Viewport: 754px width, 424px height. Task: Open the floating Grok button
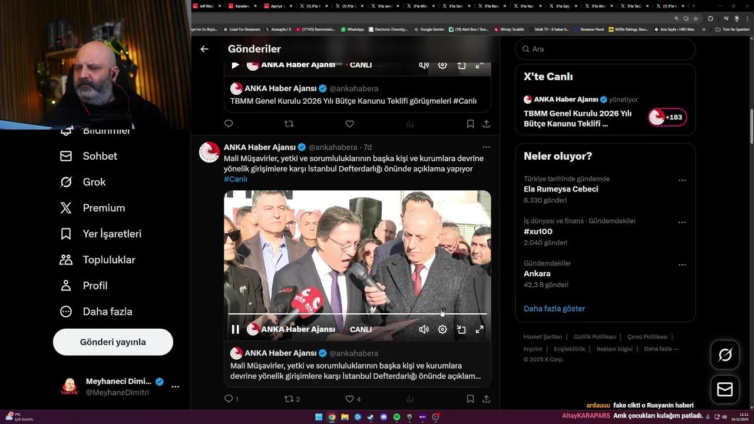pos(725,355)
